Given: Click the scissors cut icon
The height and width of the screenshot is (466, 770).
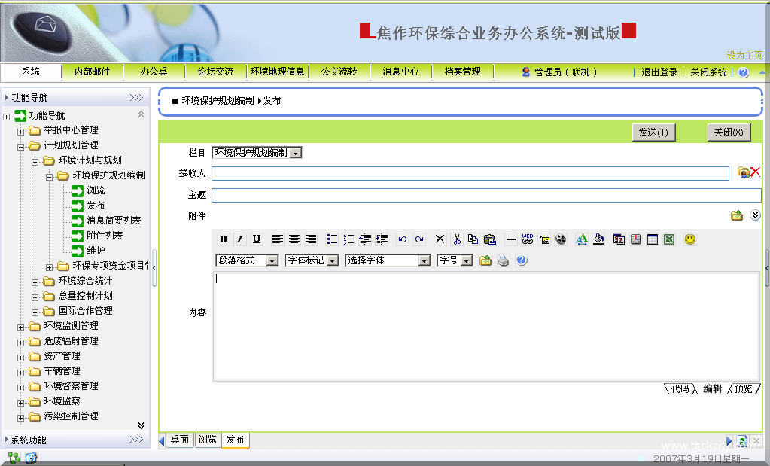Looking at the screenshot, I should [x=456, y=239].
